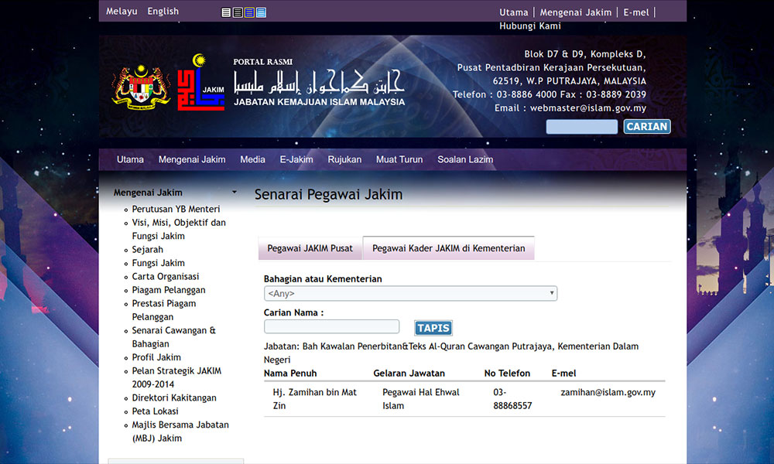Select the white contrast theme icon

(x=226, y=12)
